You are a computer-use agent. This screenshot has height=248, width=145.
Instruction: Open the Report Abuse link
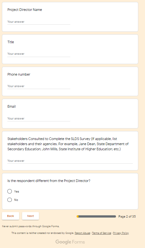pyautogui.click(x=82, y=233)
